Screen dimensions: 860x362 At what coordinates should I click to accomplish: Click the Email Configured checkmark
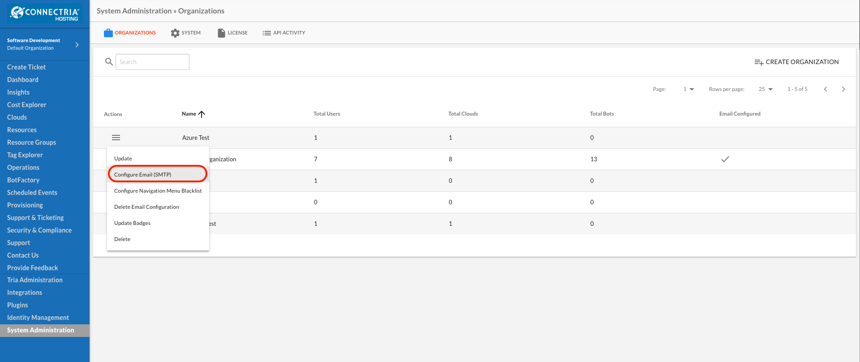coord(725,159)
